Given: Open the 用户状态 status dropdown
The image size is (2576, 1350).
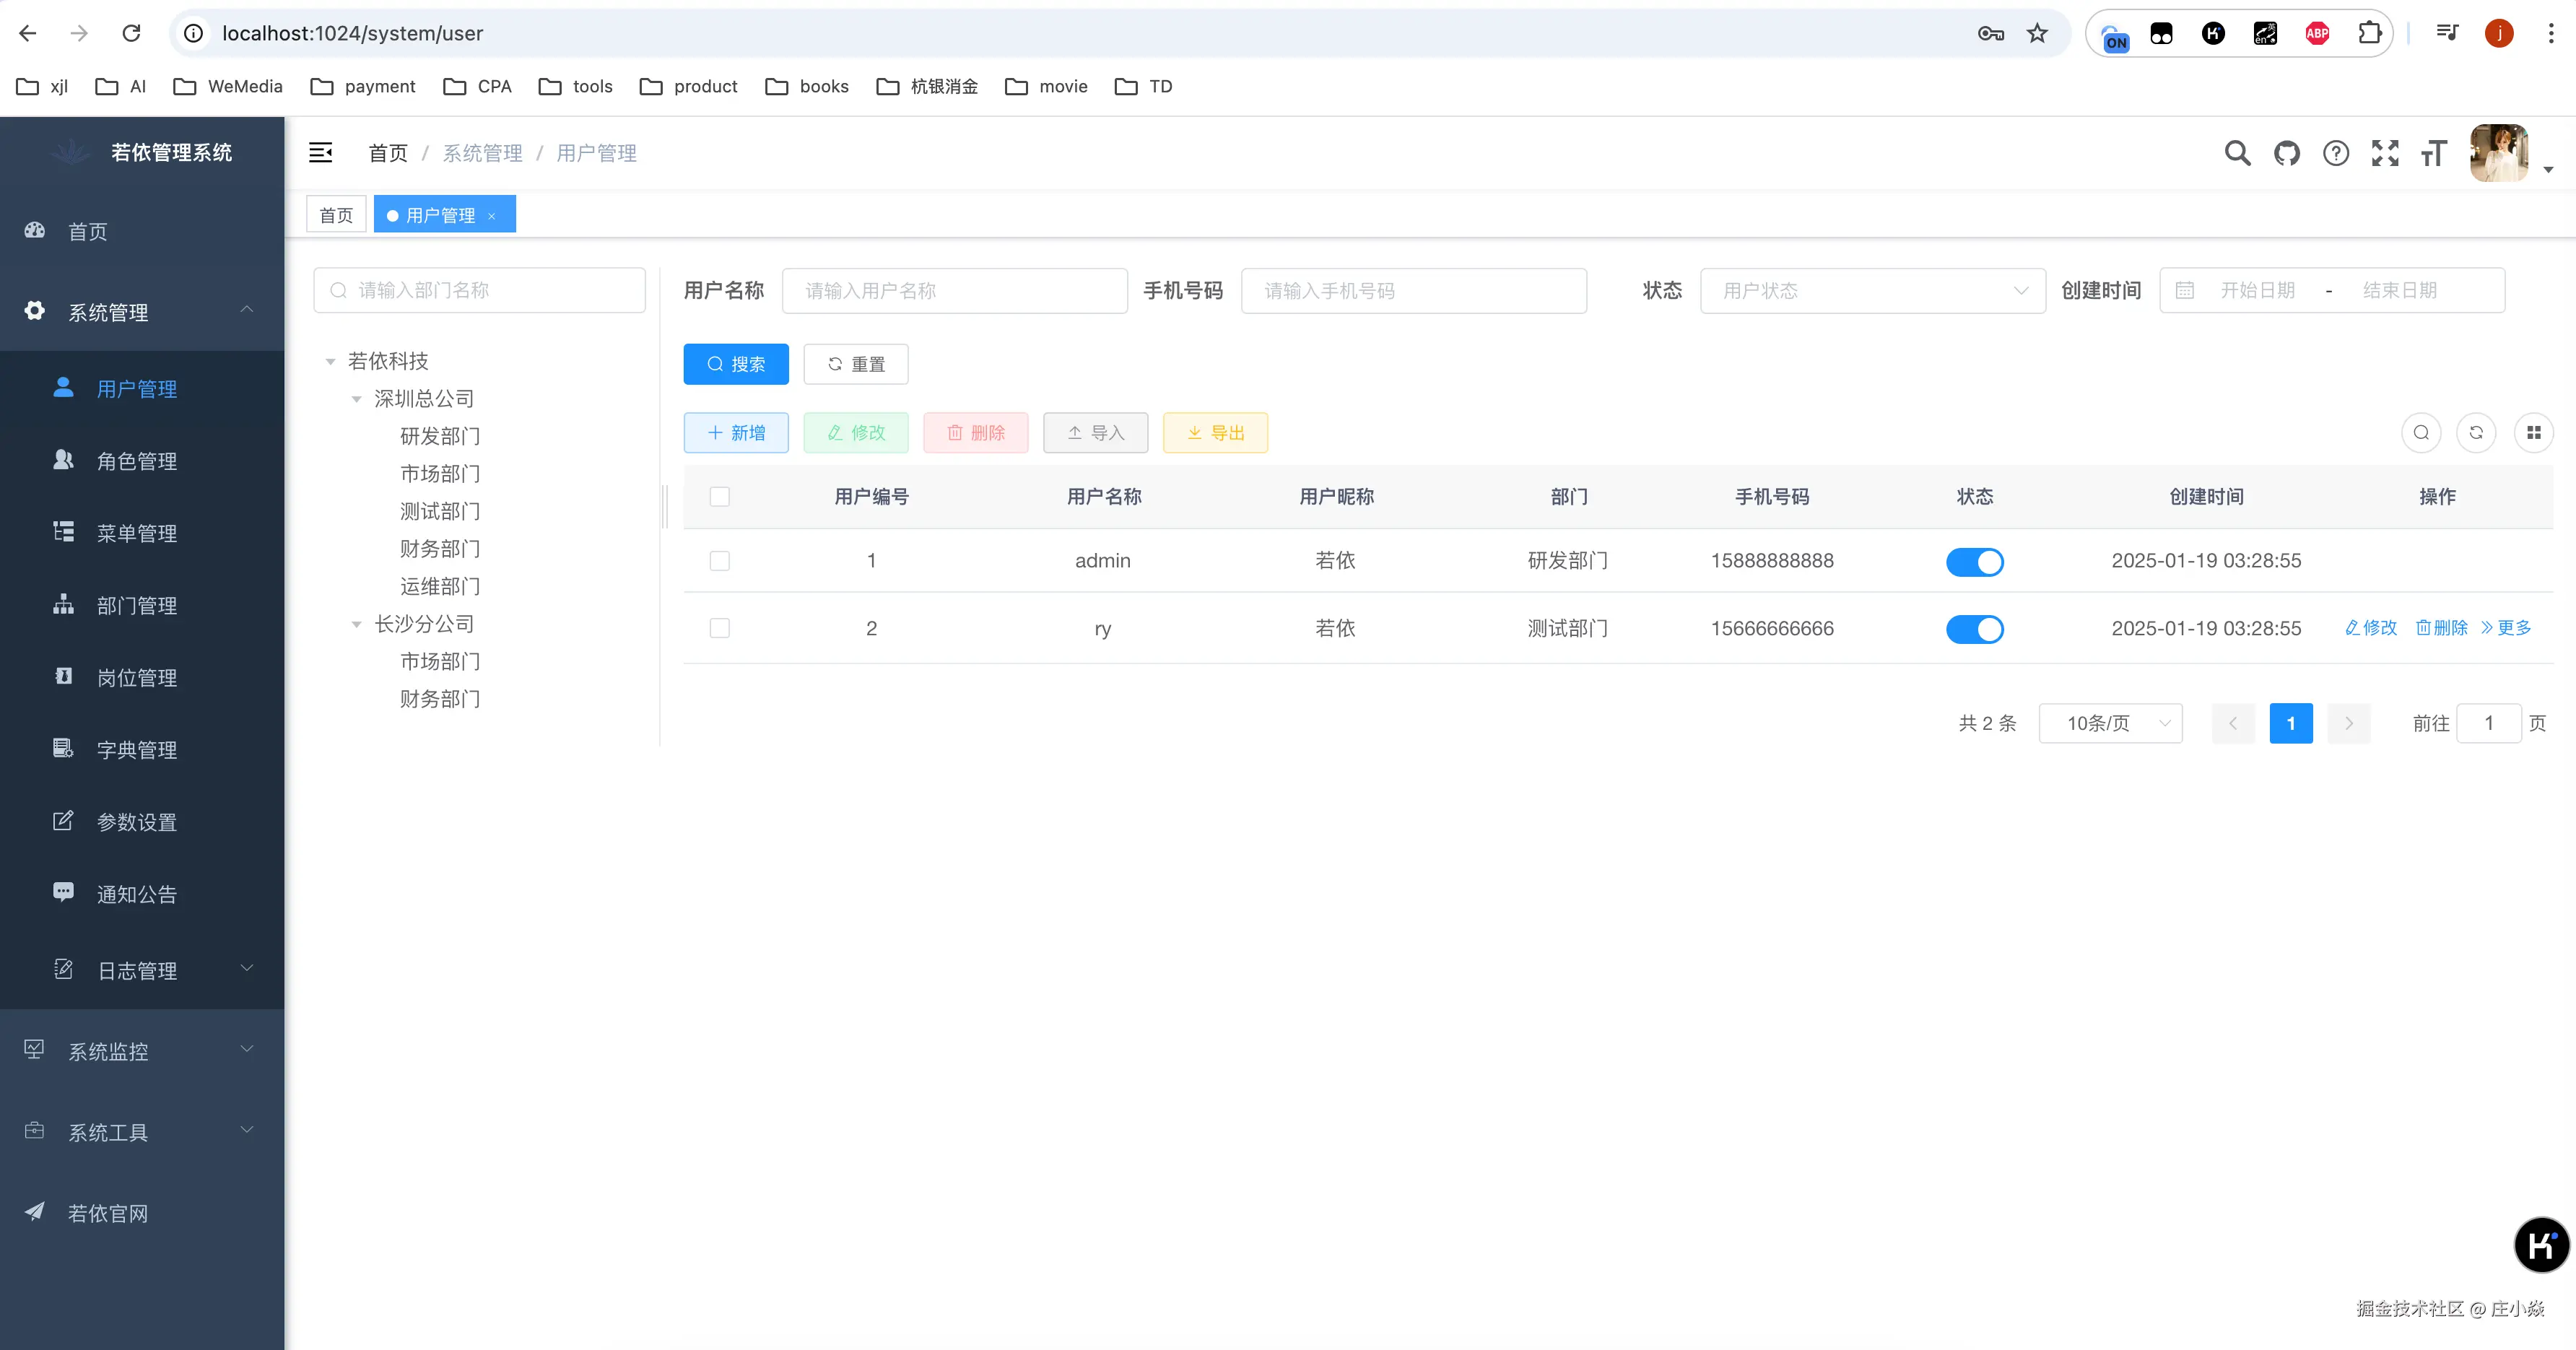Looking at the screenshot, I should 1872,290.
